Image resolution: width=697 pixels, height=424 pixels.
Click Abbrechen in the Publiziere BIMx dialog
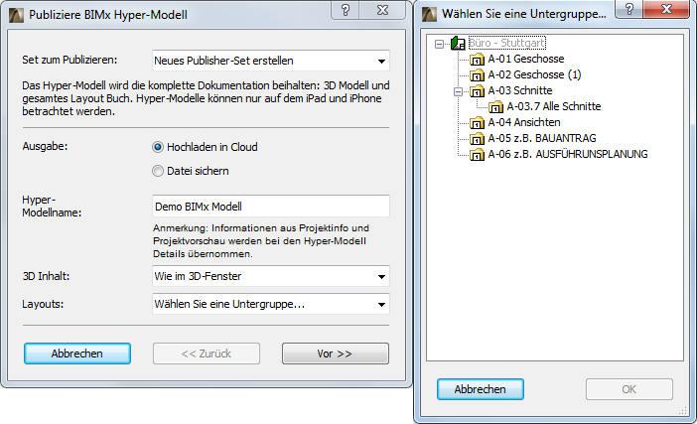[77, 353]
